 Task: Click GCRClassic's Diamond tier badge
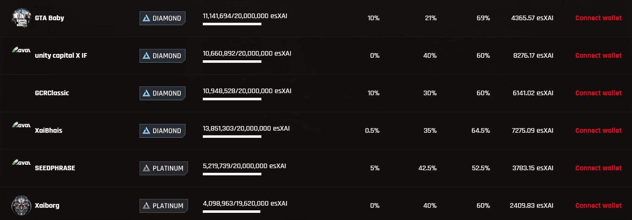tap(162, 93)
